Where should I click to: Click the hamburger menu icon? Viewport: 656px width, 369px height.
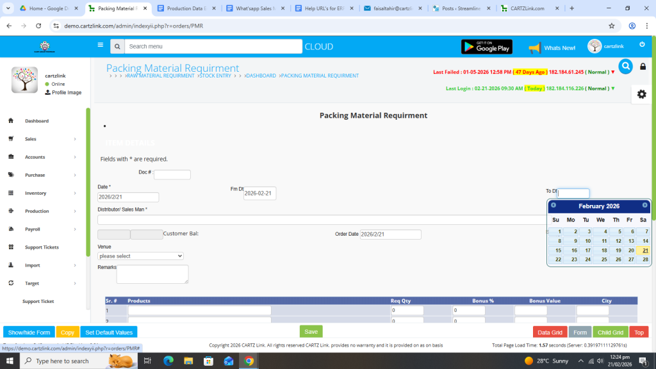[100, 45]
